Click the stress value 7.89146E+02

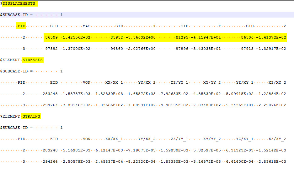(x=77, y=105)
